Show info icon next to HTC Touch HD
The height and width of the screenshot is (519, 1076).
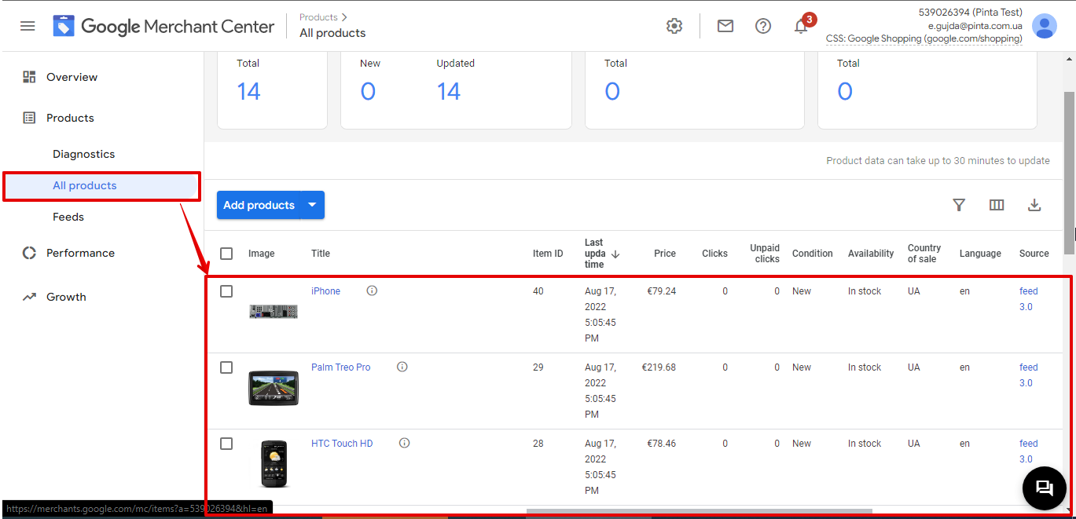click(404, 443)
